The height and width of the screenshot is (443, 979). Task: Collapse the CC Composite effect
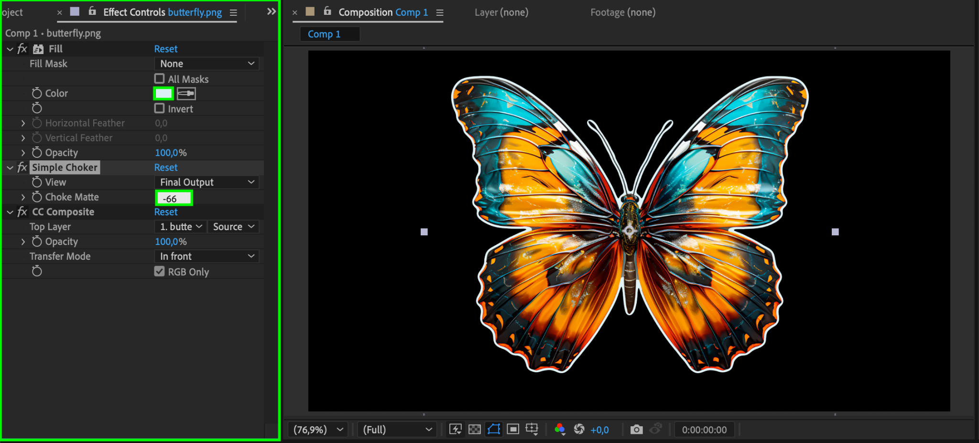[10, 212]
